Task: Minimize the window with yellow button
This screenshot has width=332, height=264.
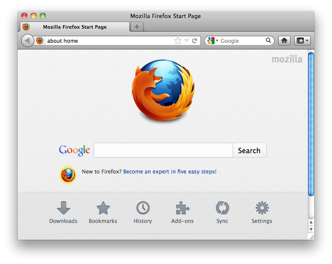Action: (x=34, y=16)
